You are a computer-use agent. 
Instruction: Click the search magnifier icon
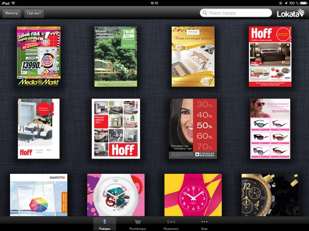pyautogui.click(x=205, y=13)
